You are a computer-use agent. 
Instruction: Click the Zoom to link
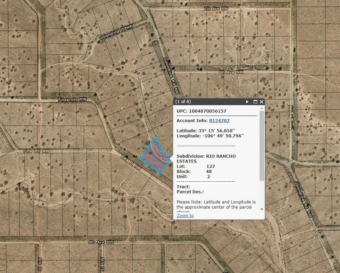click(185, 215)
